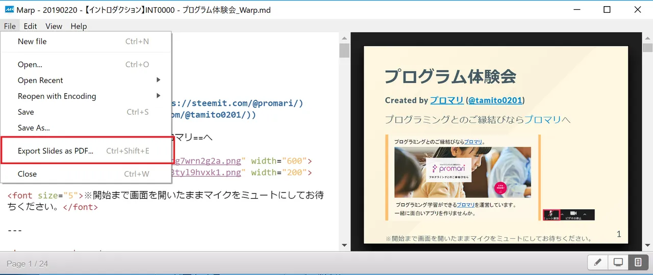Viewport: 653px width, 275px height.
Task: Click the プログラム体験会 slide title
Action: coord(450,76)
